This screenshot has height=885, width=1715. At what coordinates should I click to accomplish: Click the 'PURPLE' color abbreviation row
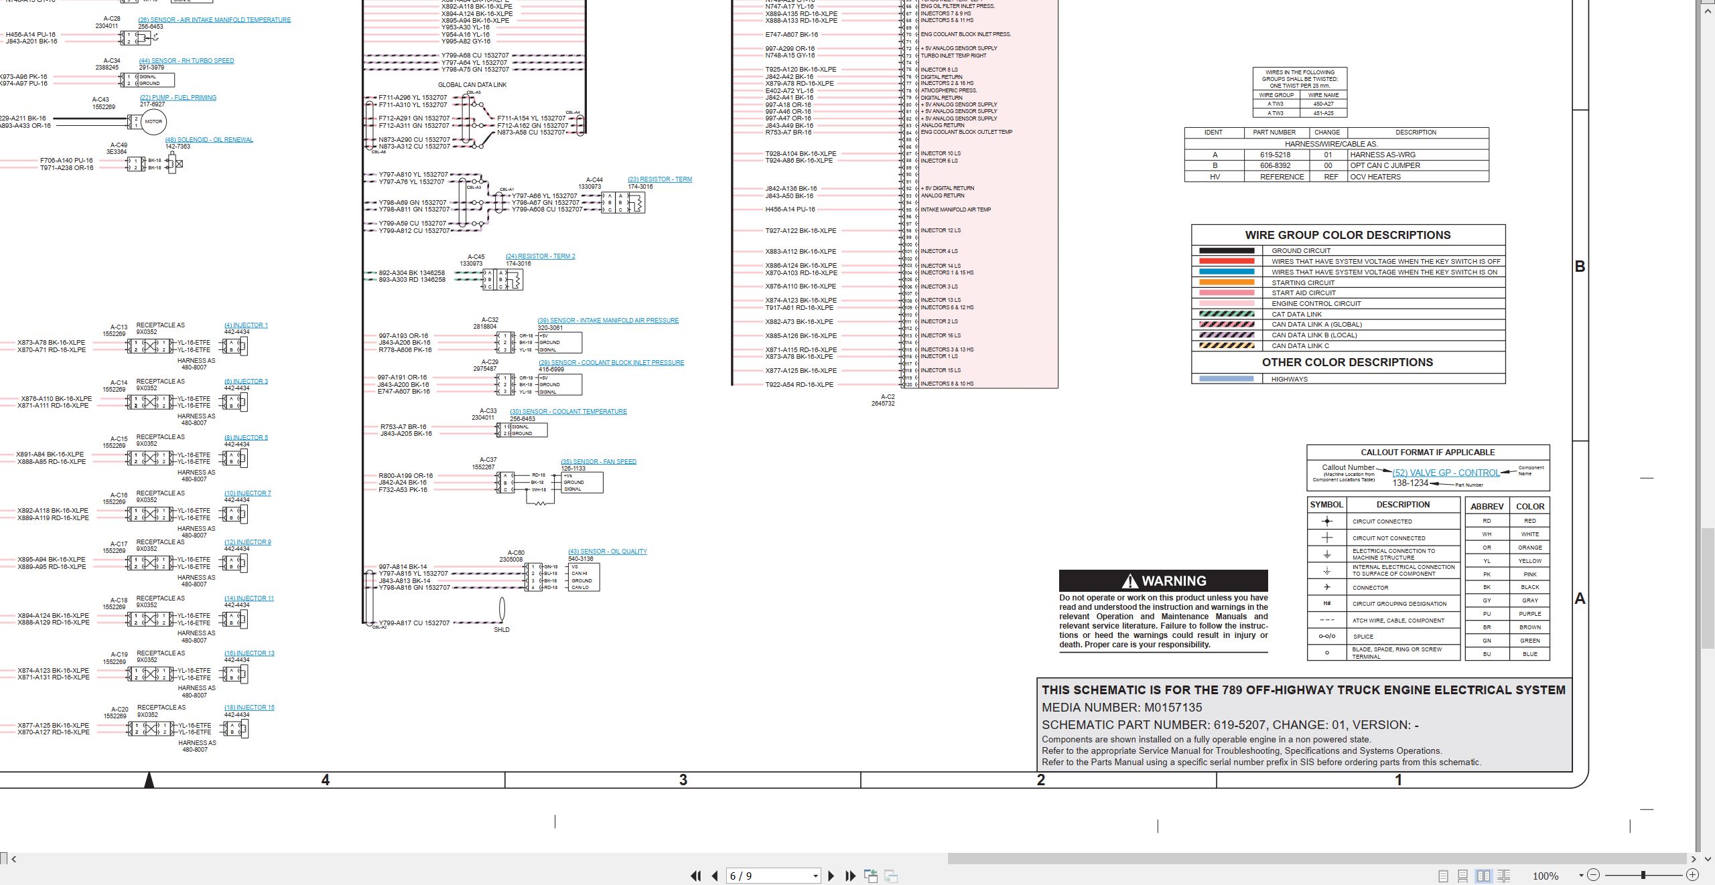coord(1507,614)
